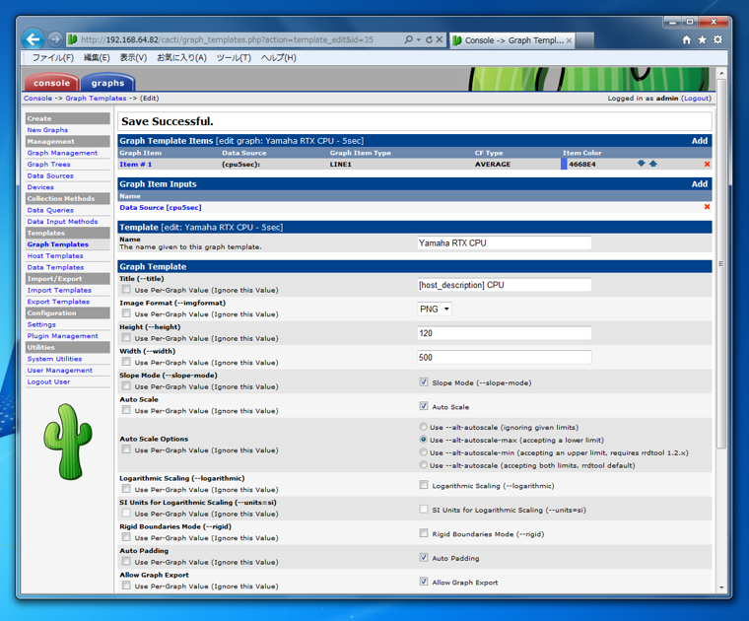Open the お気に入り(A) menu
This screenshot has width=749, height=621.
[x=181, y=58]
